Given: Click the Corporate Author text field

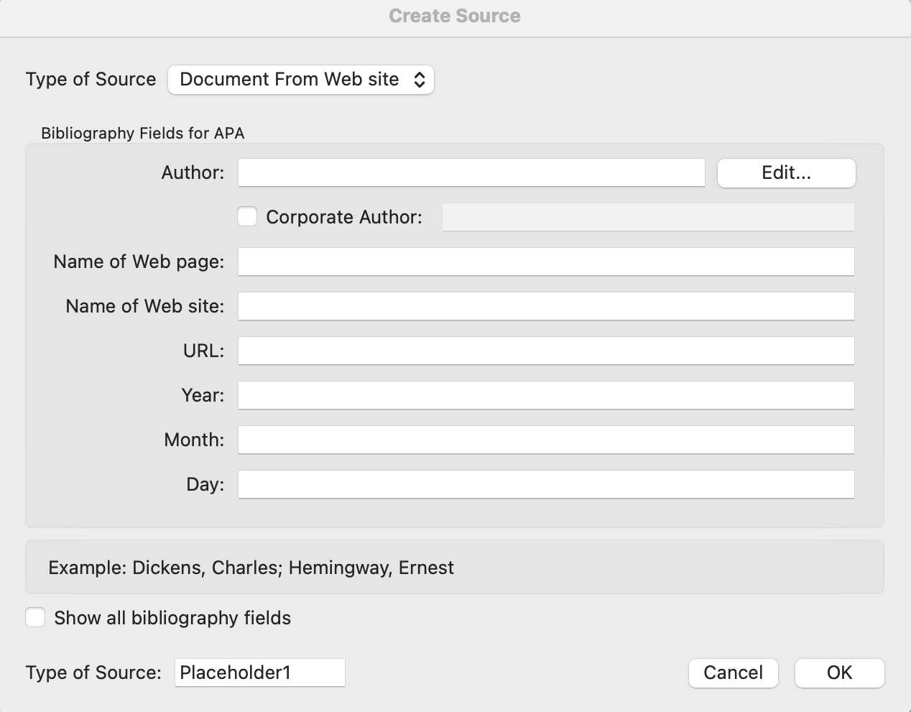Looking at the screenshot, I should pos(648,217).
